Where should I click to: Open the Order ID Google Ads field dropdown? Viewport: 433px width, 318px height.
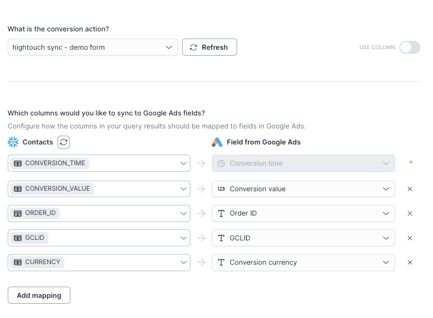303,213
